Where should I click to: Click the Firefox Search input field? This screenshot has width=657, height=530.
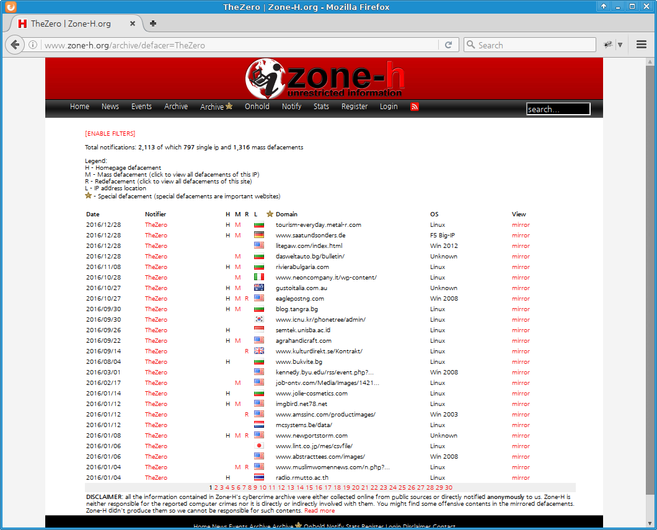click(x=529, y=45)
